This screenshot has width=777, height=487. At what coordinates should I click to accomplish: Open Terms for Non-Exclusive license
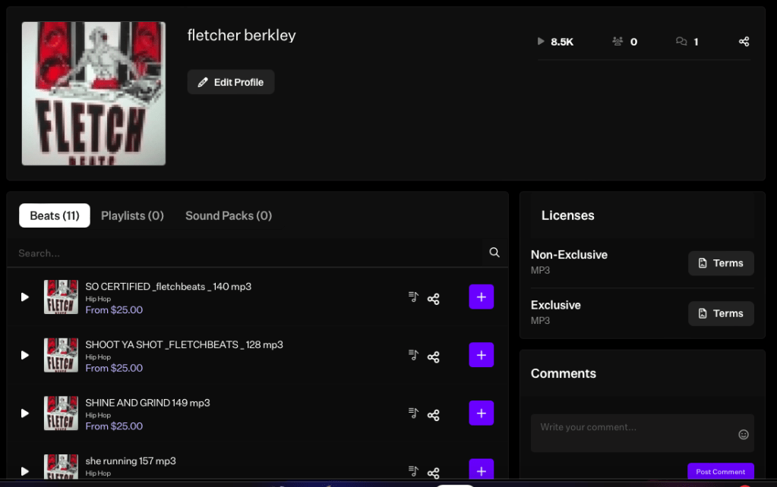(721, 263)
